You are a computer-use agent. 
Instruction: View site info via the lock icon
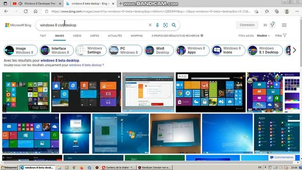click(47, 11)
